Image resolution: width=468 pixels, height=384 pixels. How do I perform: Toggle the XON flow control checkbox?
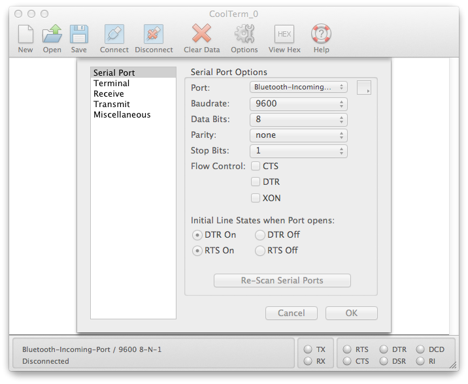pyautogui.click(x=256, y=198)
